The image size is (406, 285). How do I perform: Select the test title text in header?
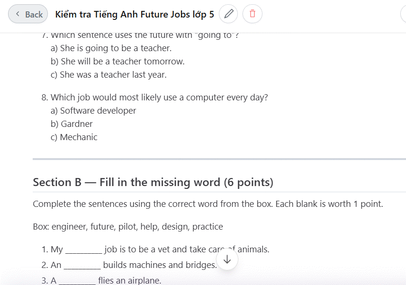click(x=135, y=14)
